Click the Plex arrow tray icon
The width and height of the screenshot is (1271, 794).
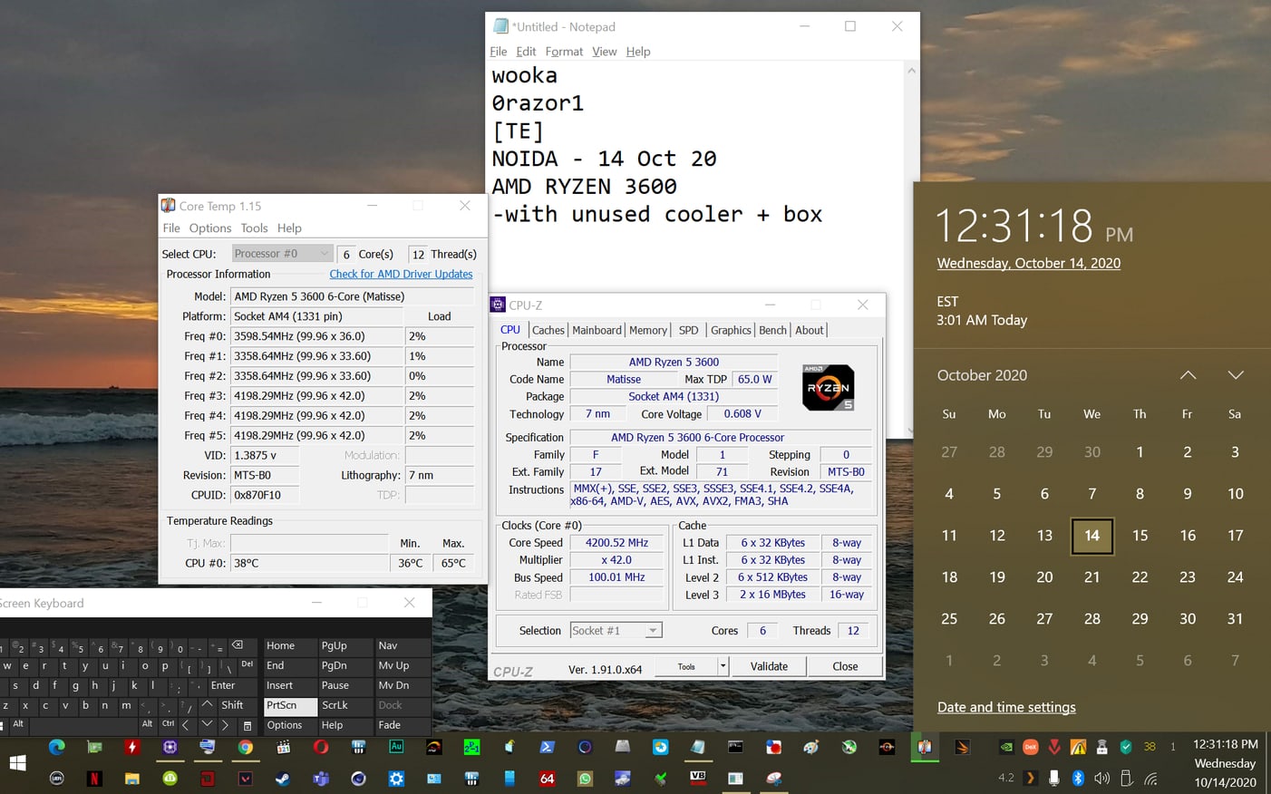click(x=1030, y=779)
